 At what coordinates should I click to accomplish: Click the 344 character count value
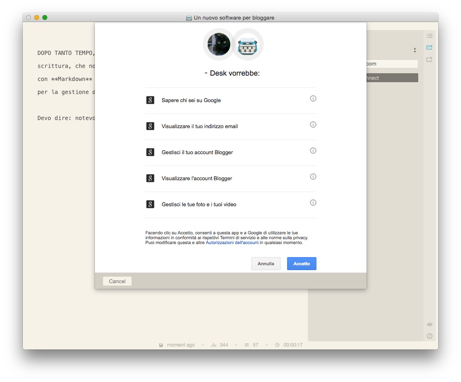(224, 345)
